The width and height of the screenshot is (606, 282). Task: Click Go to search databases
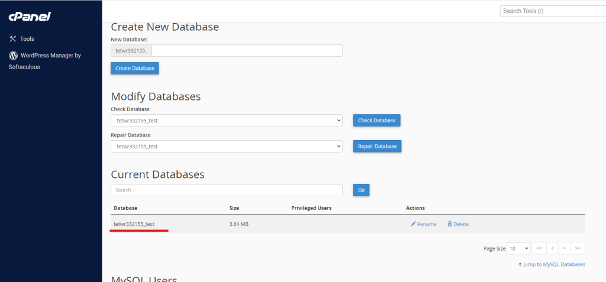pos(361,190)
